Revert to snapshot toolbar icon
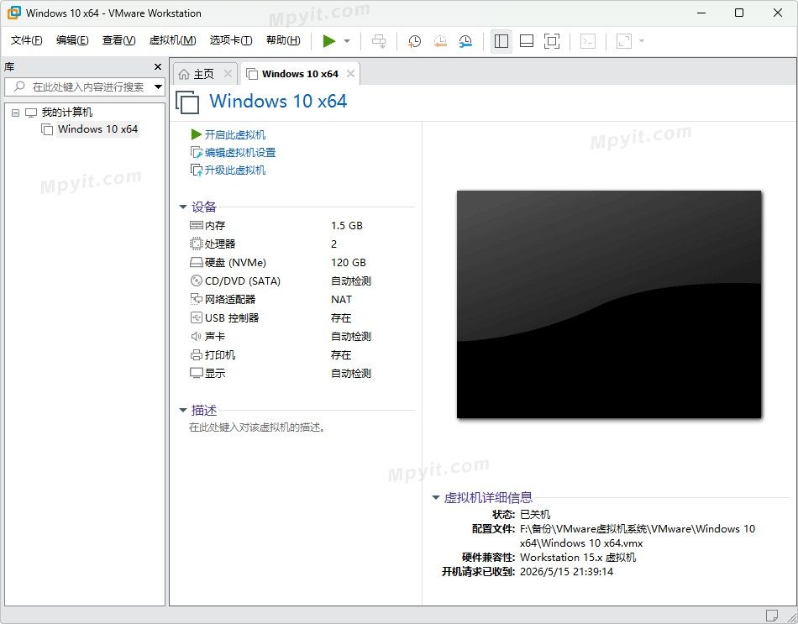 440,40
